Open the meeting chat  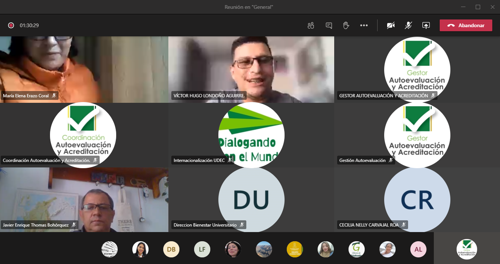tap(329, 25)
